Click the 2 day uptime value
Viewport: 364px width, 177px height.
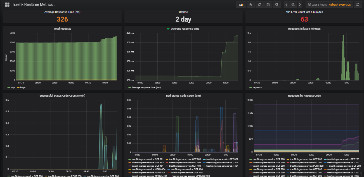pyautogui.click(x=183, y=19)
